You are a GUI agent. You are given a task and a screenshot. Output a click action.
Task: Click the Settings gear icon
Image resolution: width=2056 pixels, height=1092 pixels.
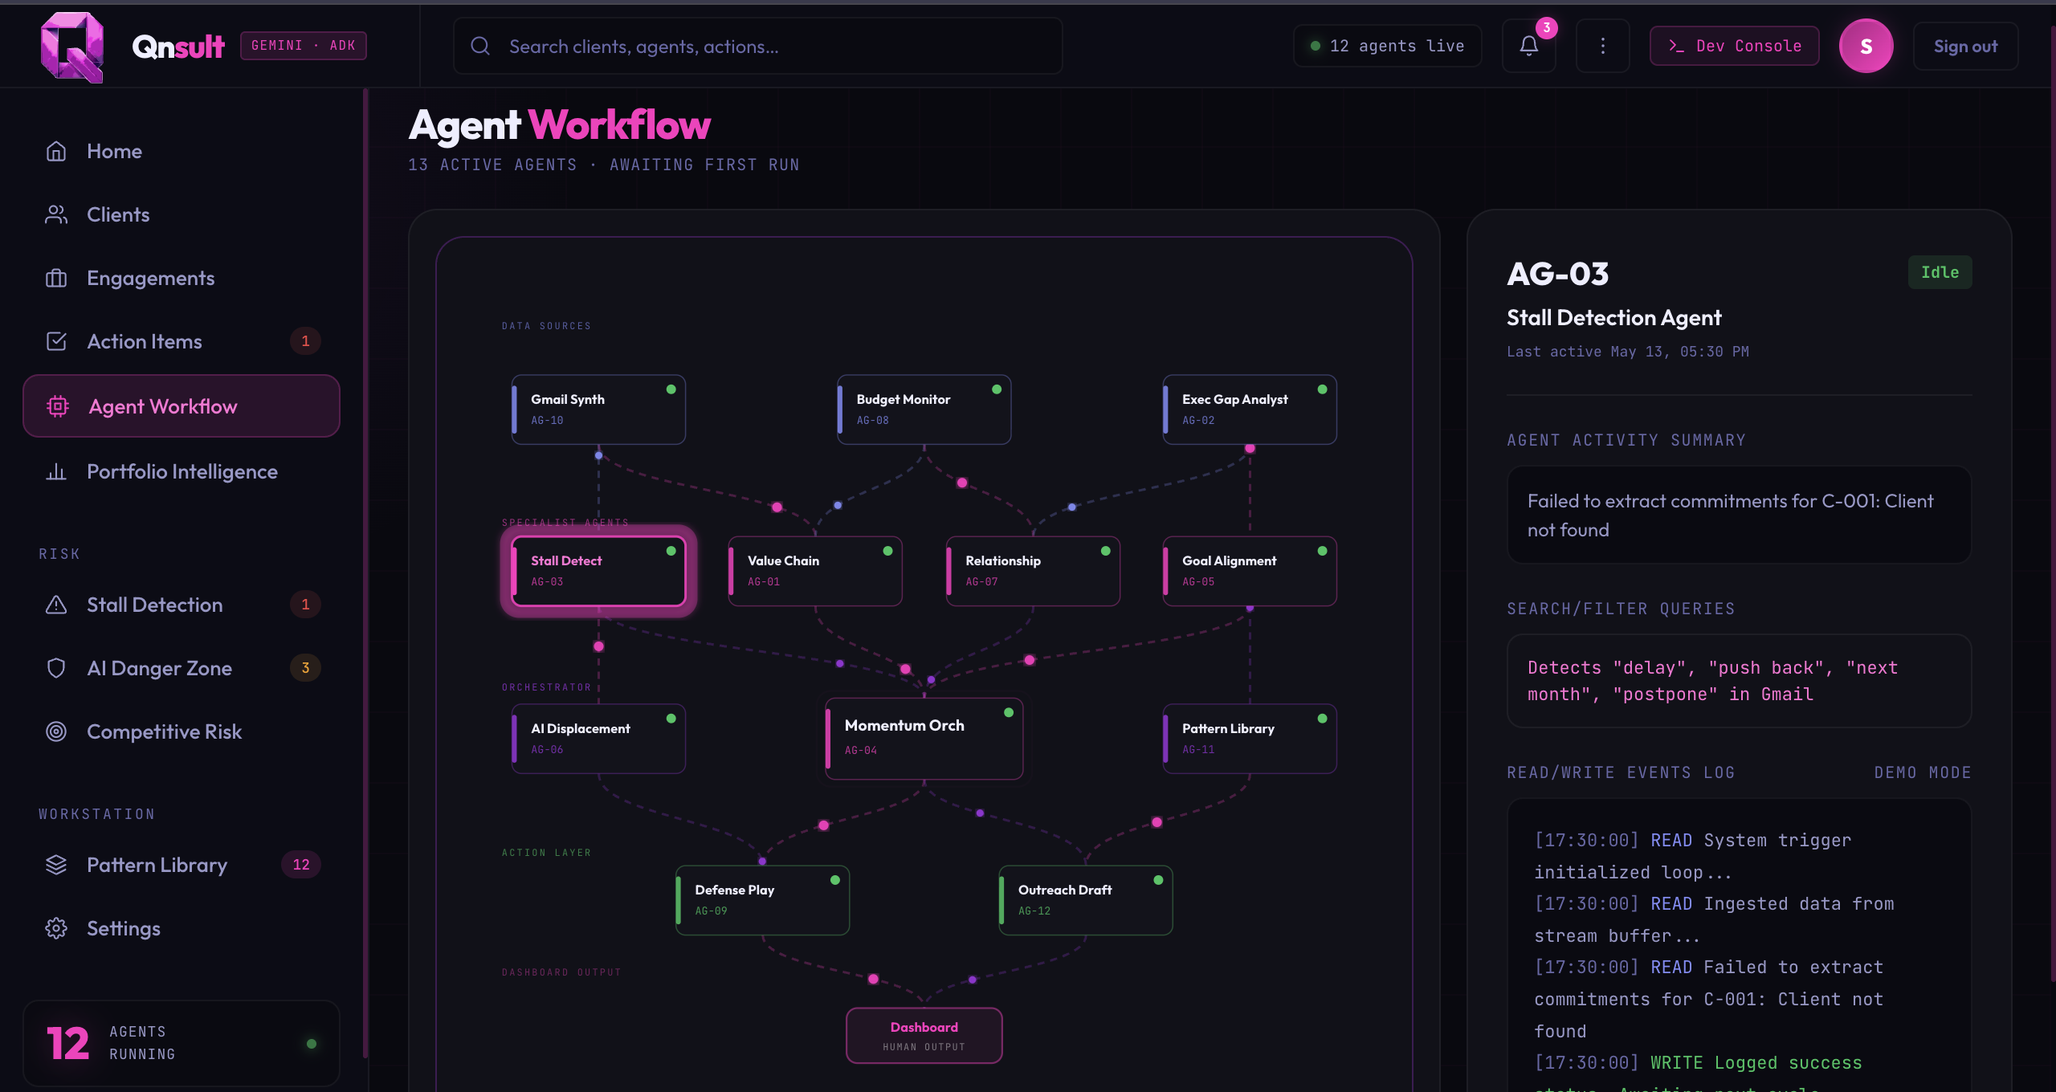coord(56,928)
